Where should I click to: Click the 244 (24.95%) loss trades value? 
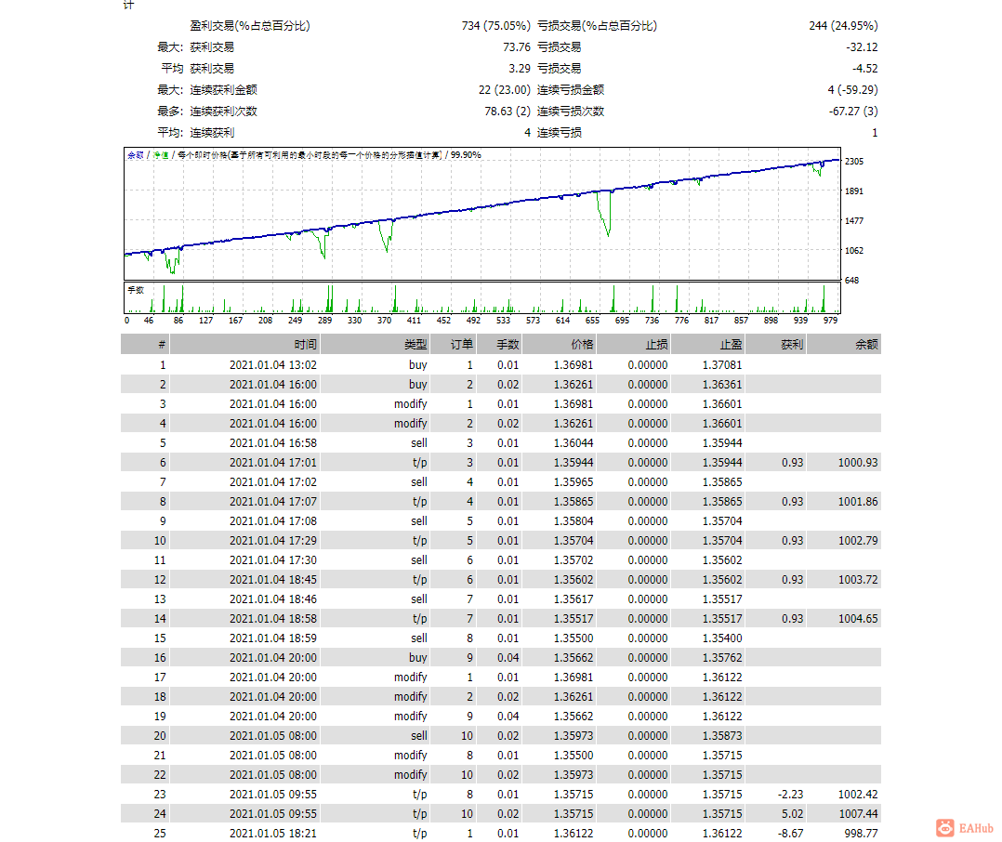coord(843,25)
